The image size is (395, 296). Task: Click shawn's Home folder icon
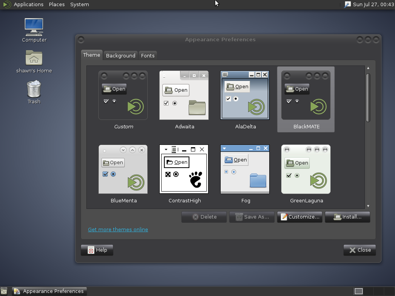[34, 58]
